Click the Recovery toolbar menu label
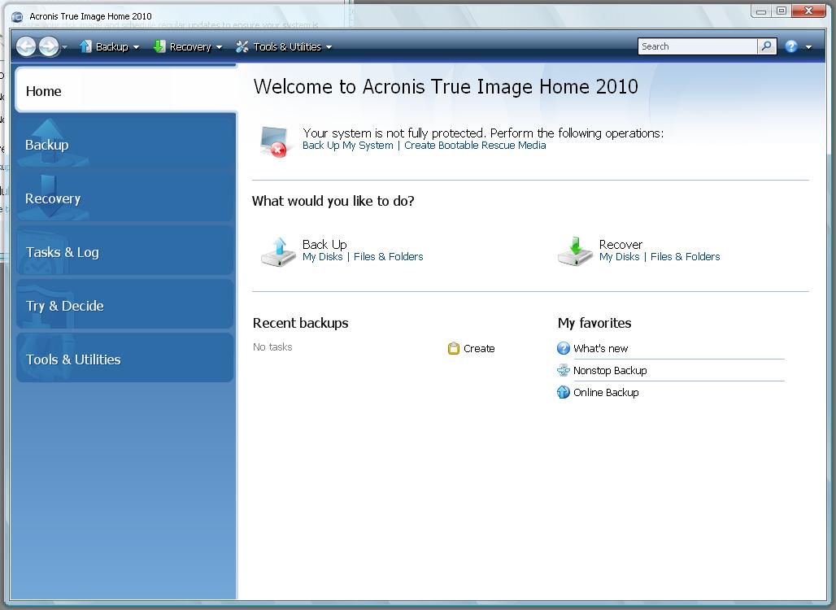 coord(190,46)
